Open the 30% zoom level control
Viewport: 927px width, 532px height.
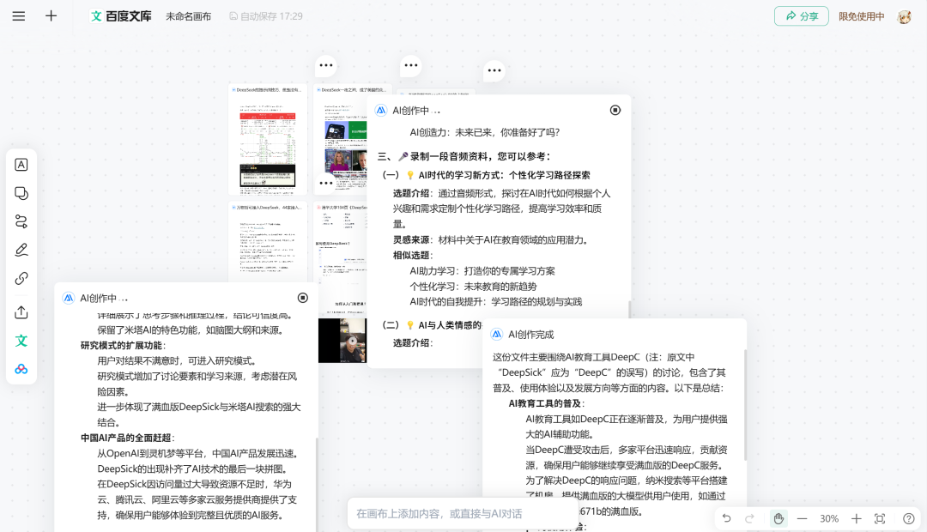click(829, 518)
